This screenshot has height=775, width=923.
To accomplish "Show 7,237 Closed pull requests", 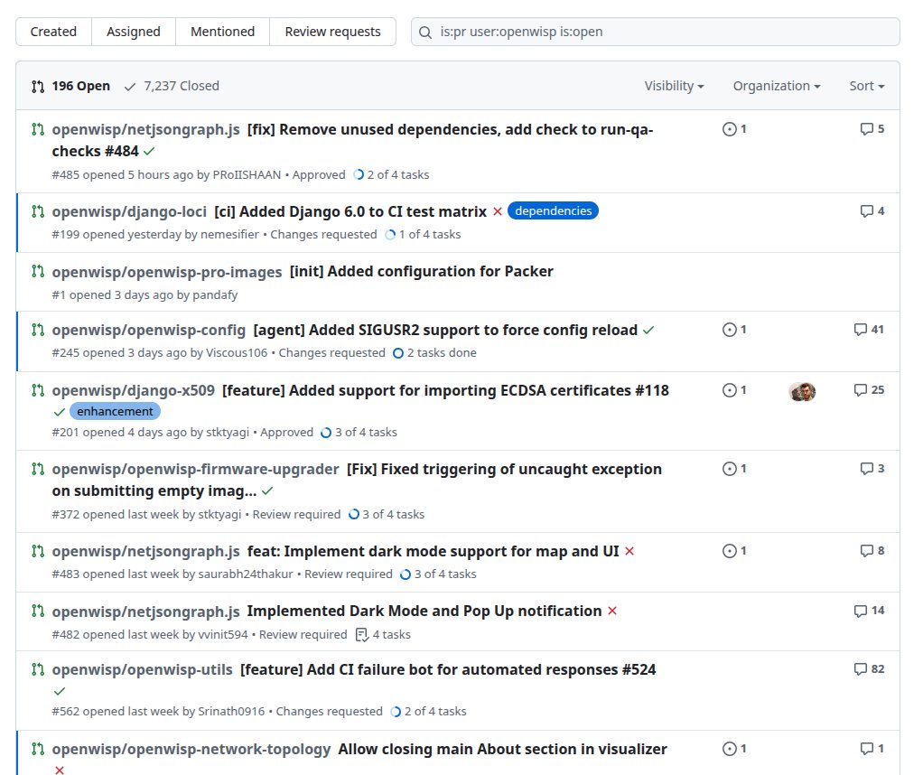I will (172, 86).
